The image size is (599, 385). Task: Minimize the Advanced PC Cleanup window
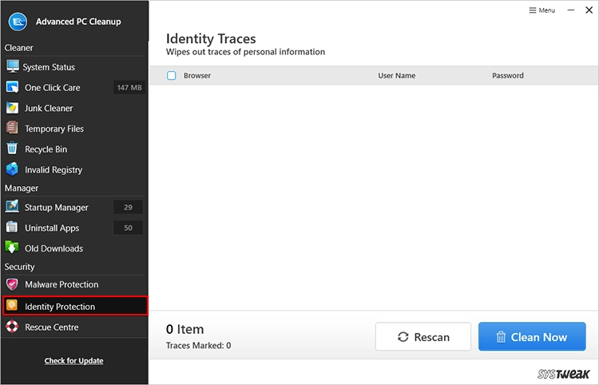tap(571, 10)
